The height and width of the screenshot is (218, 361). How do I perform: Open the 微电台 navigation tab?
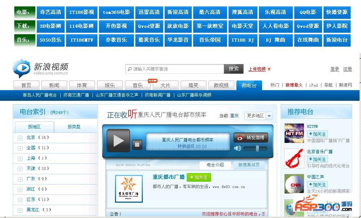(249, 85)
